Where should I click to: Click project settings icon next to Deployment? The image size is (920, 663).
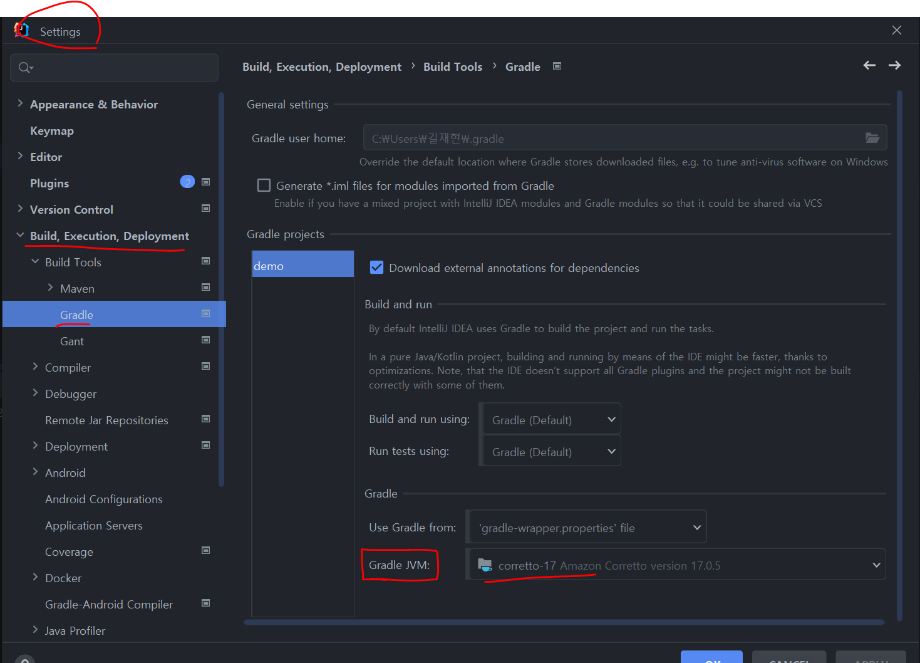tap(205, 445)
